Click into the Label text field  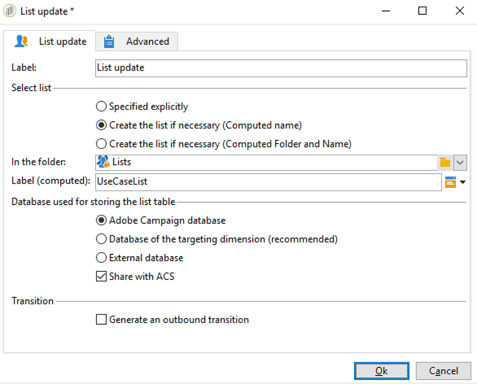click(x=280, y=68)
